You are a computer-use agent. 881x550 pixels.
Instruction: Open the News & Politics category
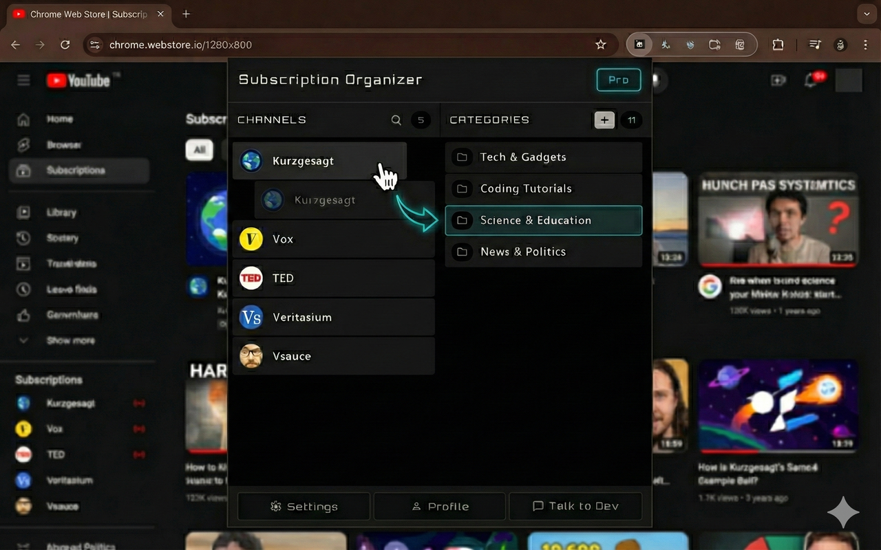tap(544, 252)
